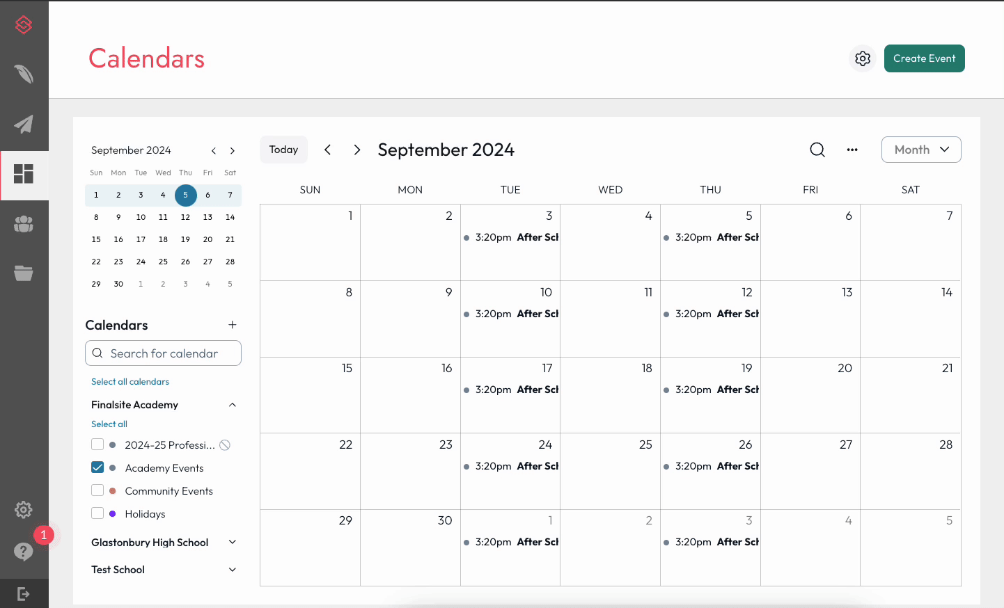Open the three-dot more options menu

(852, 150)
